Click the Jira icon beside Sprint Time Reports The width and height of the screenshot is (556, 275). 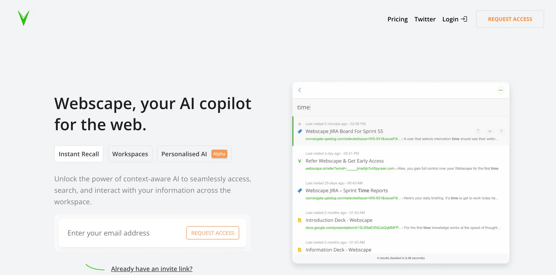pos(300,191)
